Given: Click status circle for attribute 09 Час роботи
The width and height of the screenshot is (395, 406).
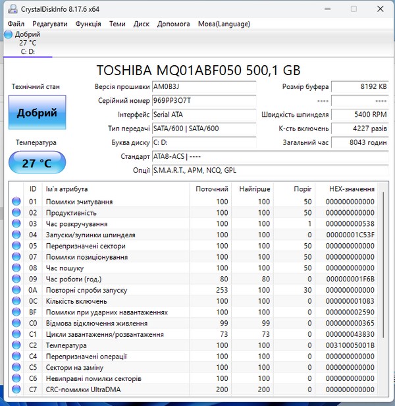Looking at the screenshot, I should click(x=16, y=279).
